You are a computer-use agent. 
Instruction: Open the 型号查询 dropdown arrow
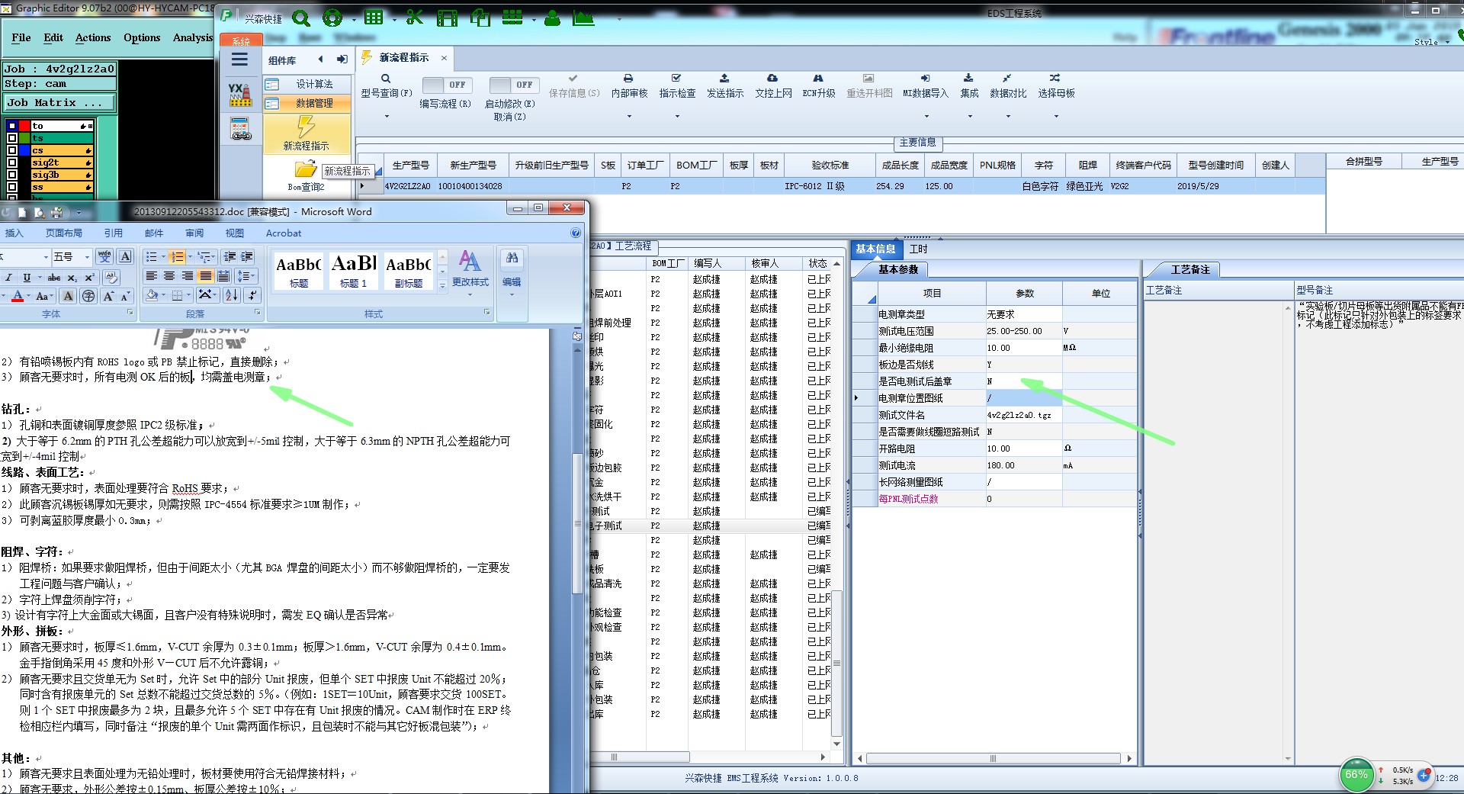(387, 117)
